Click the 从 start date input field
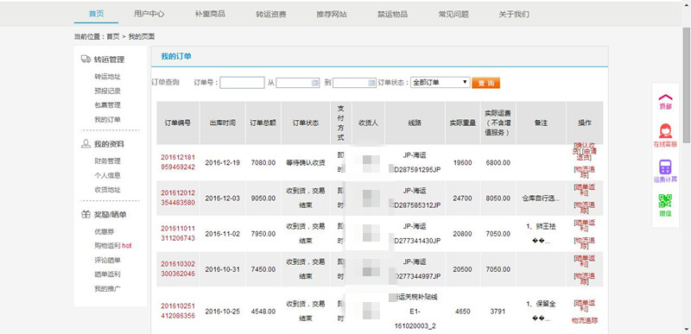Image resolution: width=691 pixels, height=334 pixels. coord(297,83)
